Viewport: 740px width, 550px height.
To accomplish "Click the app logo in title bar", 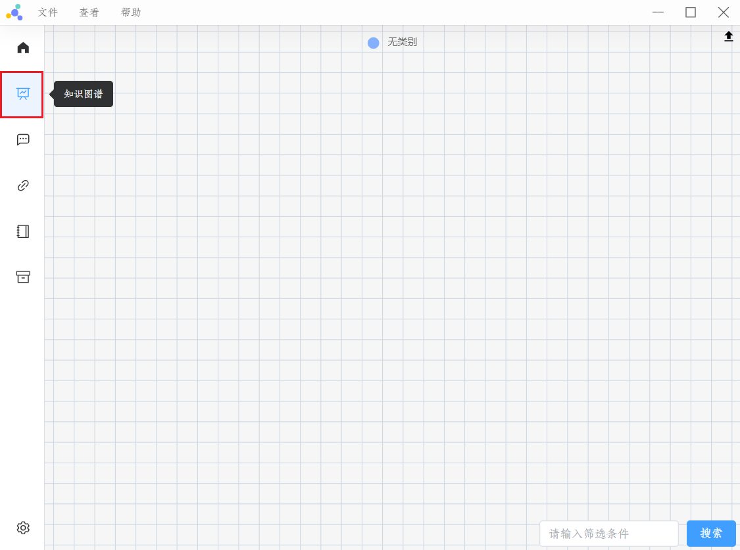I will 14,12.
